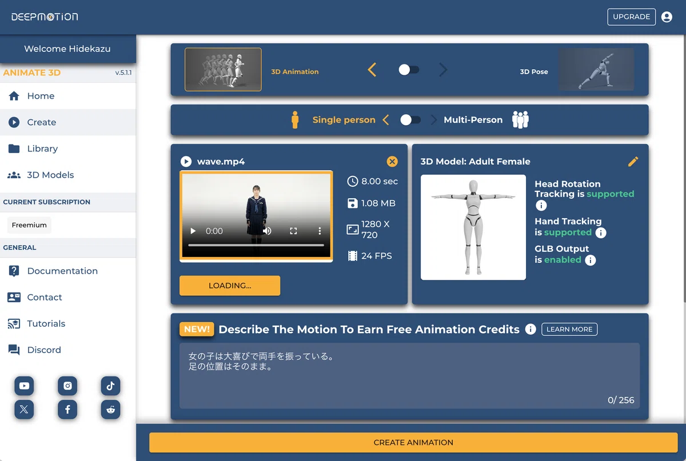
Task: Seek using the video progress bar
Action: (256, 245)
